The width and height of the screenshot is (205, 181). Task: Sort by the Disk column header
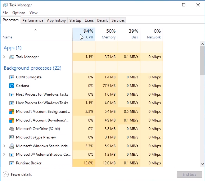click(129, 34)
